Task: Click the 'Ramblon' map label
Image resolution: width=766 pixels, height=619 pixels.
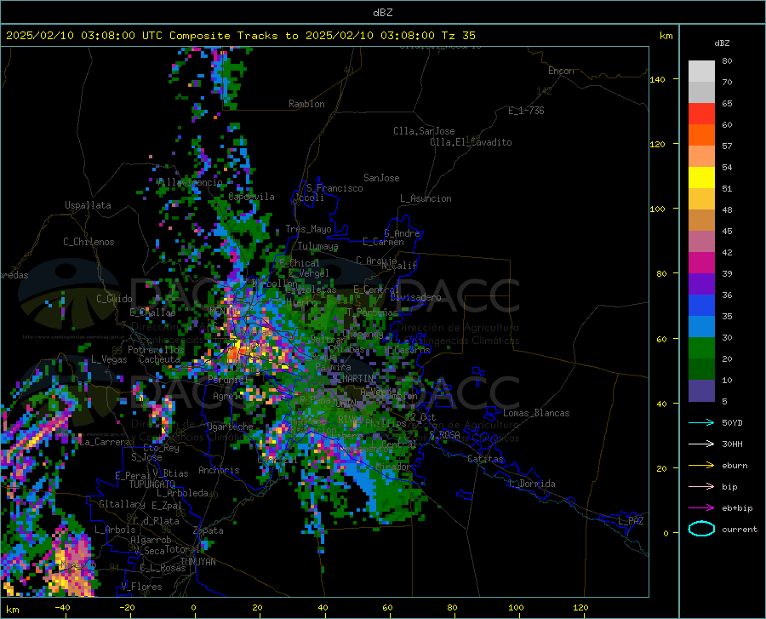Action: pos(306,104)
